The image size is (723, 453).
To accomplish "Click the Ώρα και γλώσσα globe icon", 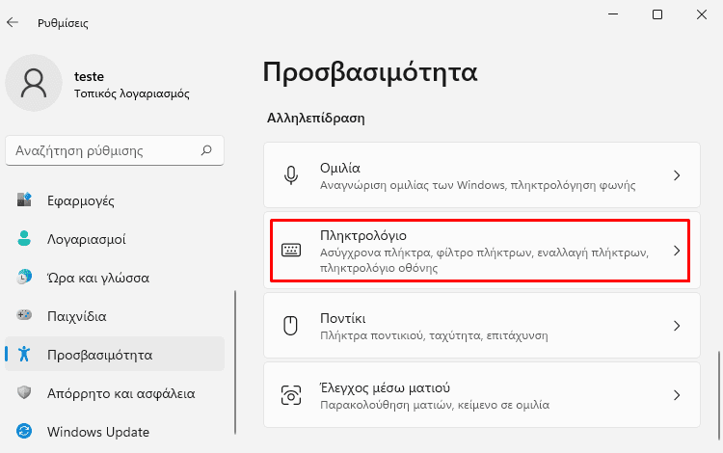I will (x=24, y=277).
